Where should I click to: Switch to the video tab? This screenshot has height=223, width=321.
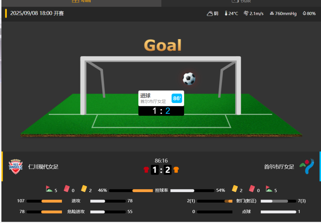(x=241, y=2)
